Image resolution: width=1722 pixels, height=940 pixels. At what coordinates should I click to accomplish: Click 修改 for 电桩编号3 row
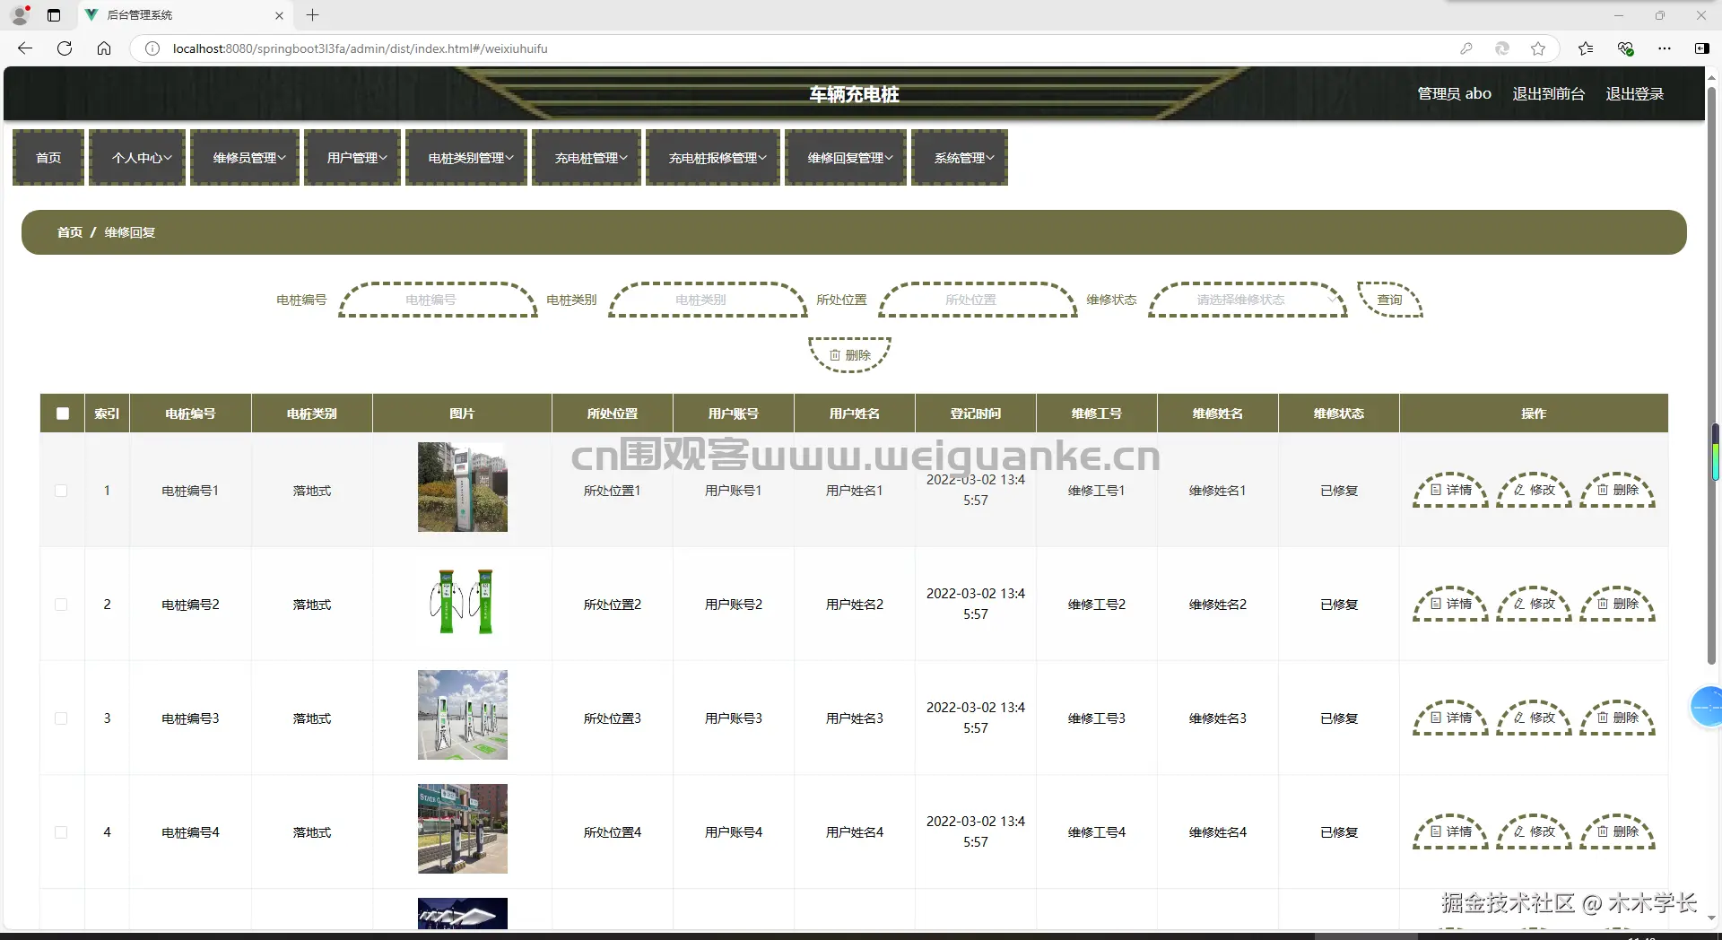pos(1534,718)
